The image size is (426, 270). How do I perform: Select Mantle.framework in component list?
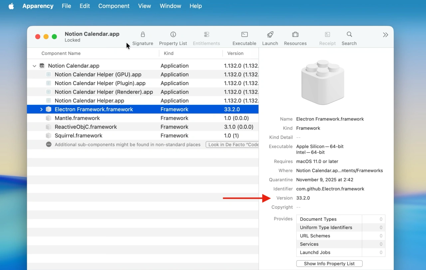click(77, 118)
